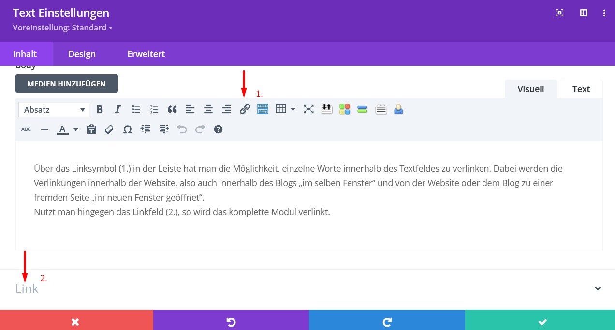Click the upload arrows shortcode icon

point(326,109)
